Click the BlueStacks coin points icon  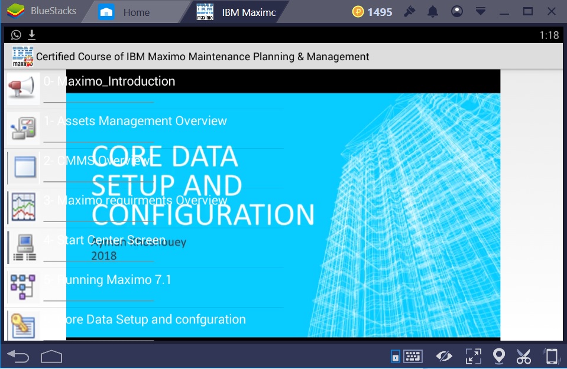tap(358, 12)
